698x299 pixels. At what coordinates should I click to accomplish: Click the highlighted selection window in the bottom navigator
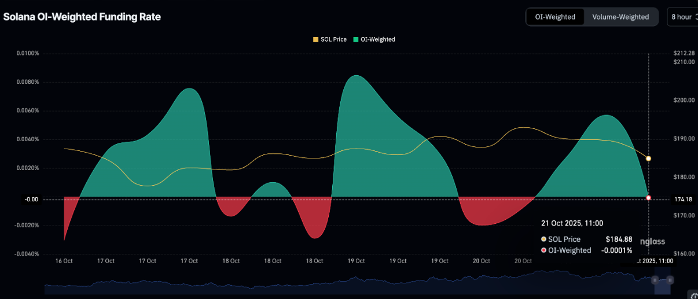pyautogui.click(x=662, y=283)
